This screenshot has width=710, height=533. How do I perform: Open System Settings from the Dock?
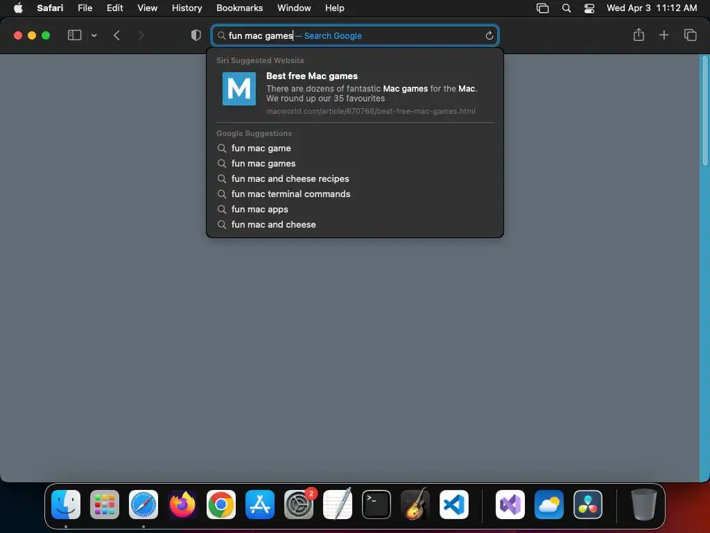click(299, 505)
